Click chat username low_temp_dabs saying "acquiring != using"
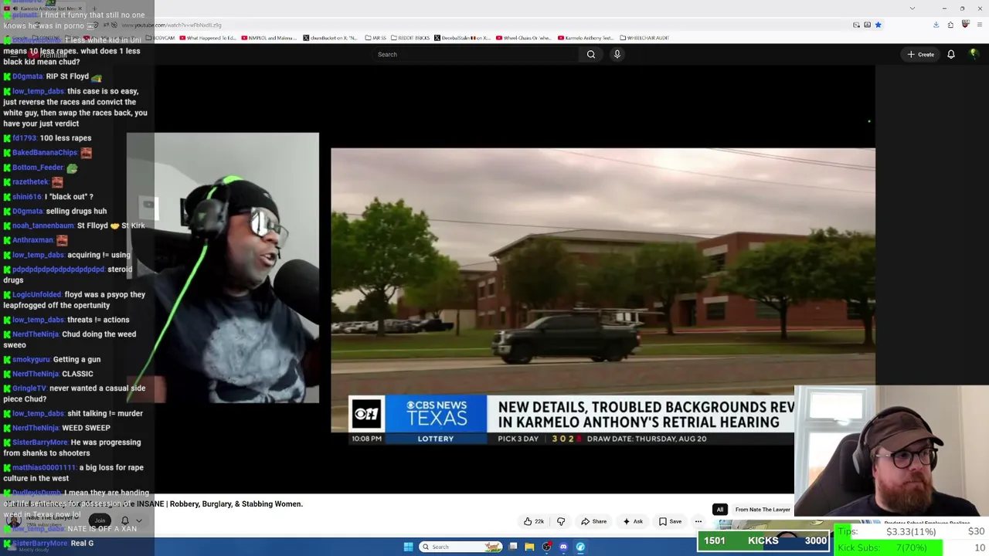 [x=38, y=255]
